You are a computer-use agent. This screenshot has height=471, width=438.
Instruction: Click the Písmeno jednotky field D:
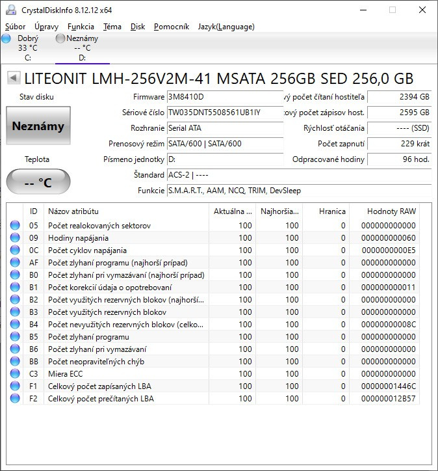[225, 159]
